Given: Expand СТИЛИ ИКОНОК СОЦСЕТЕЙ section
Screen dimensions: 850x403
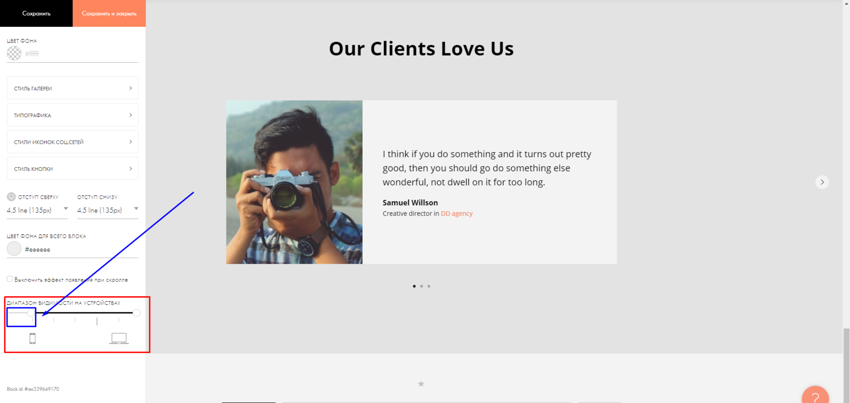Looking at the screenshot, I should pos(72,142).
